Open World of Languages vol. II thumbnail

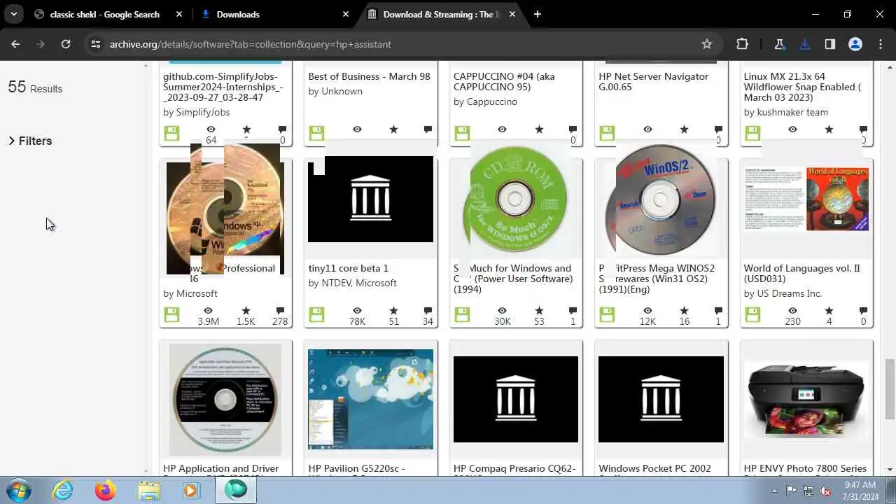point(806,199)
